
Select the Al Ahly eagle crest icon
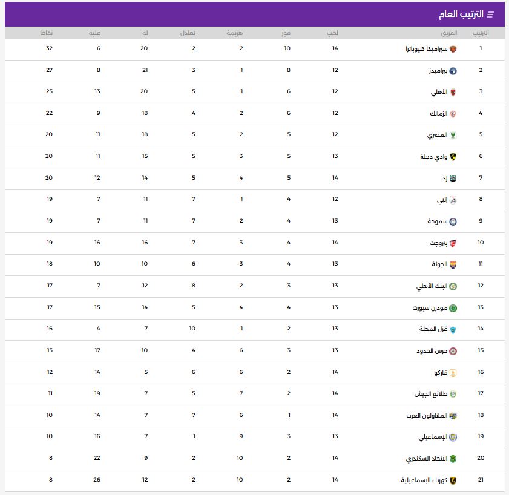pos(452,92)
